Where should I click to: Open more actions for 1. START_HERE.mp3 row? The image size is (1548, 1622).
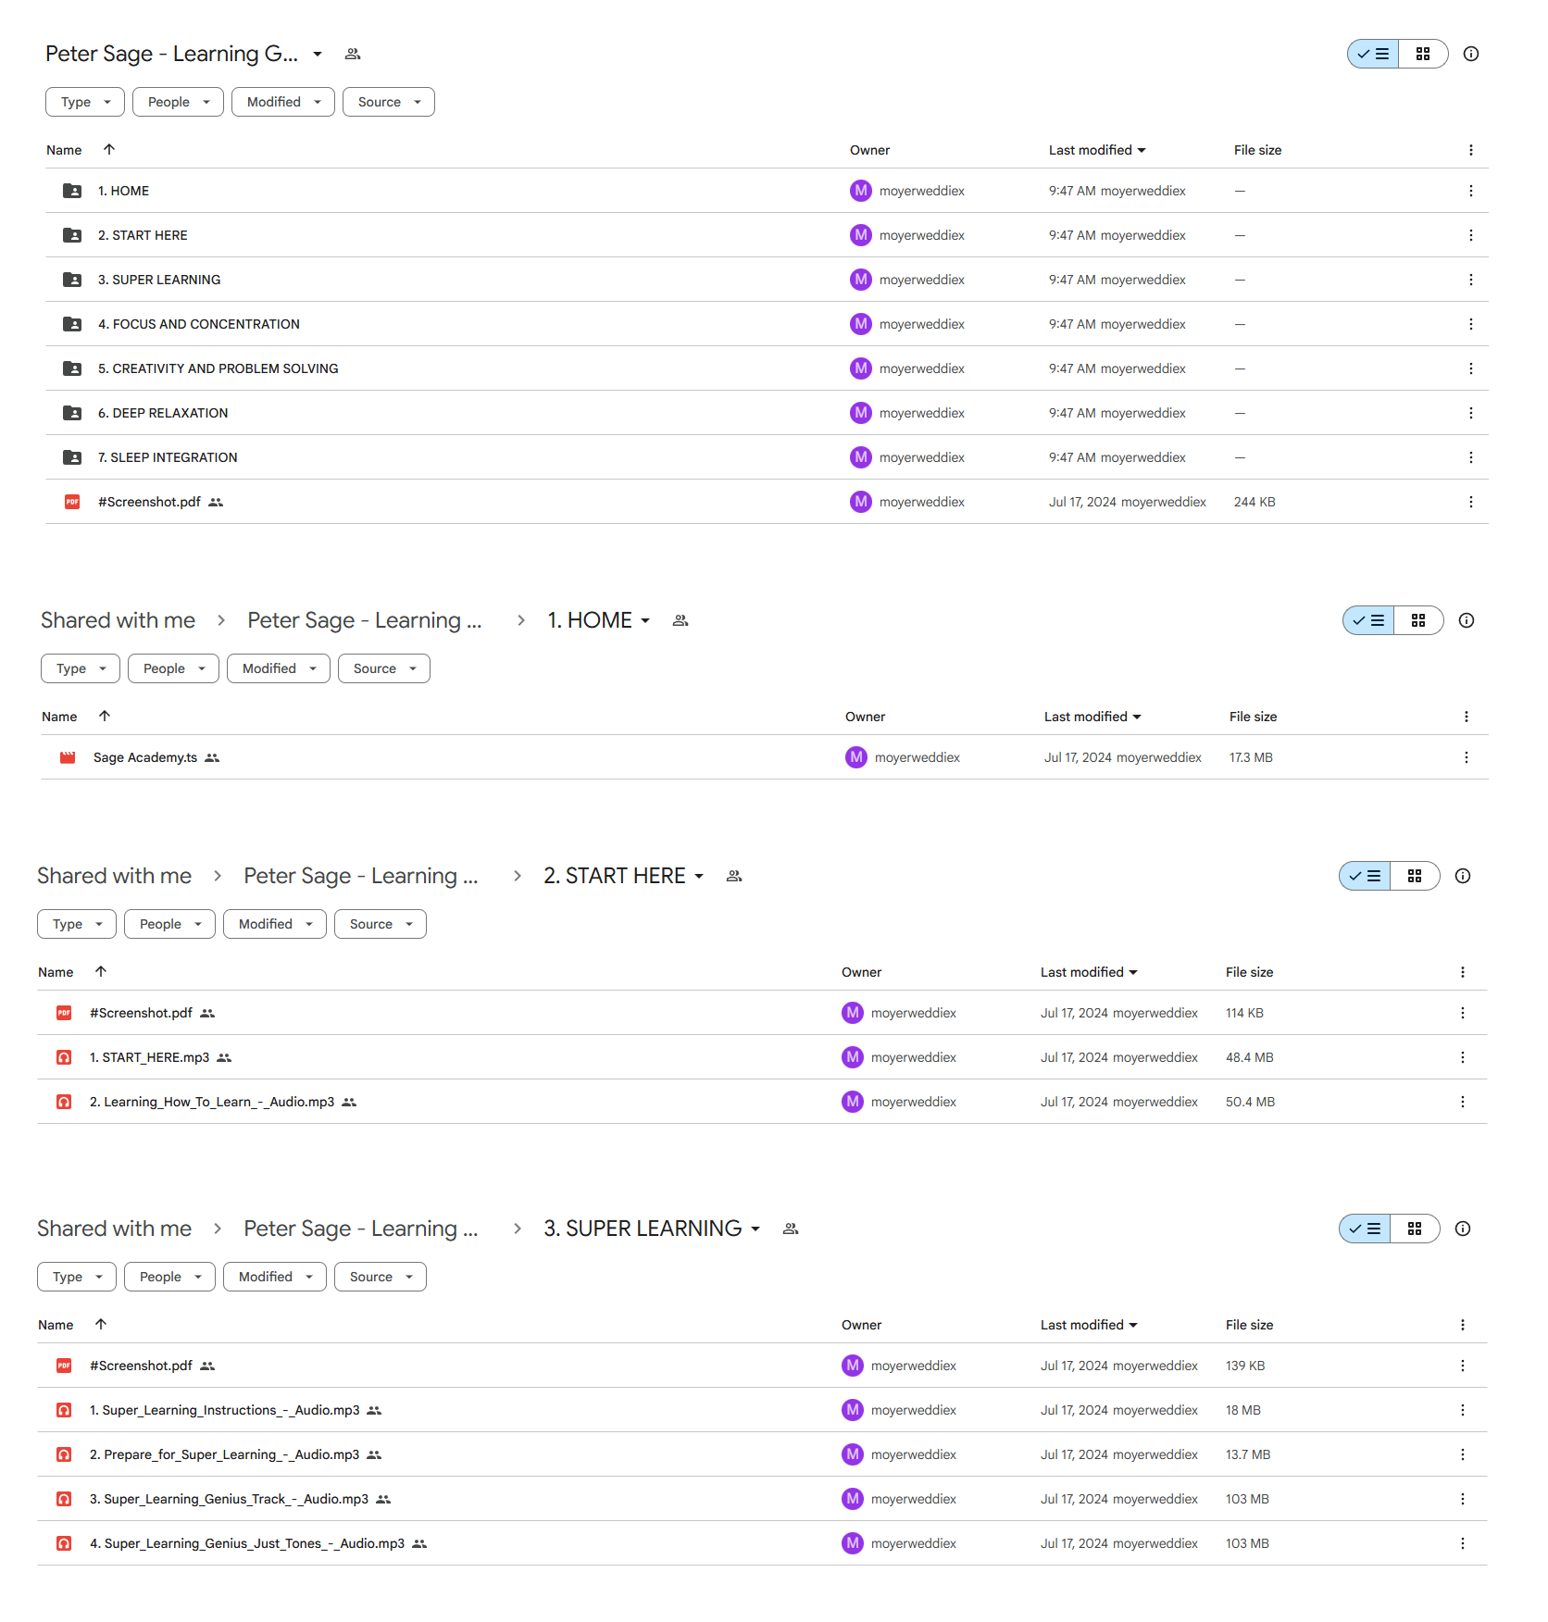pos(1462,1057)
